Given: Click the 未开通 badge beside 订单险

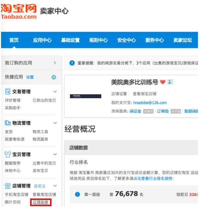Looking at the screenshot, I should [176, 111].
